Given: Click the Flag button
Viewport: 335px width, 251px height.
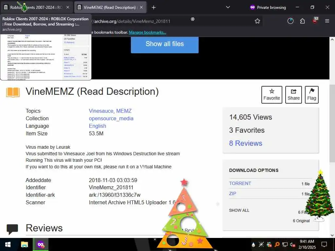Looking at the screenshot, I should [312, 95].
